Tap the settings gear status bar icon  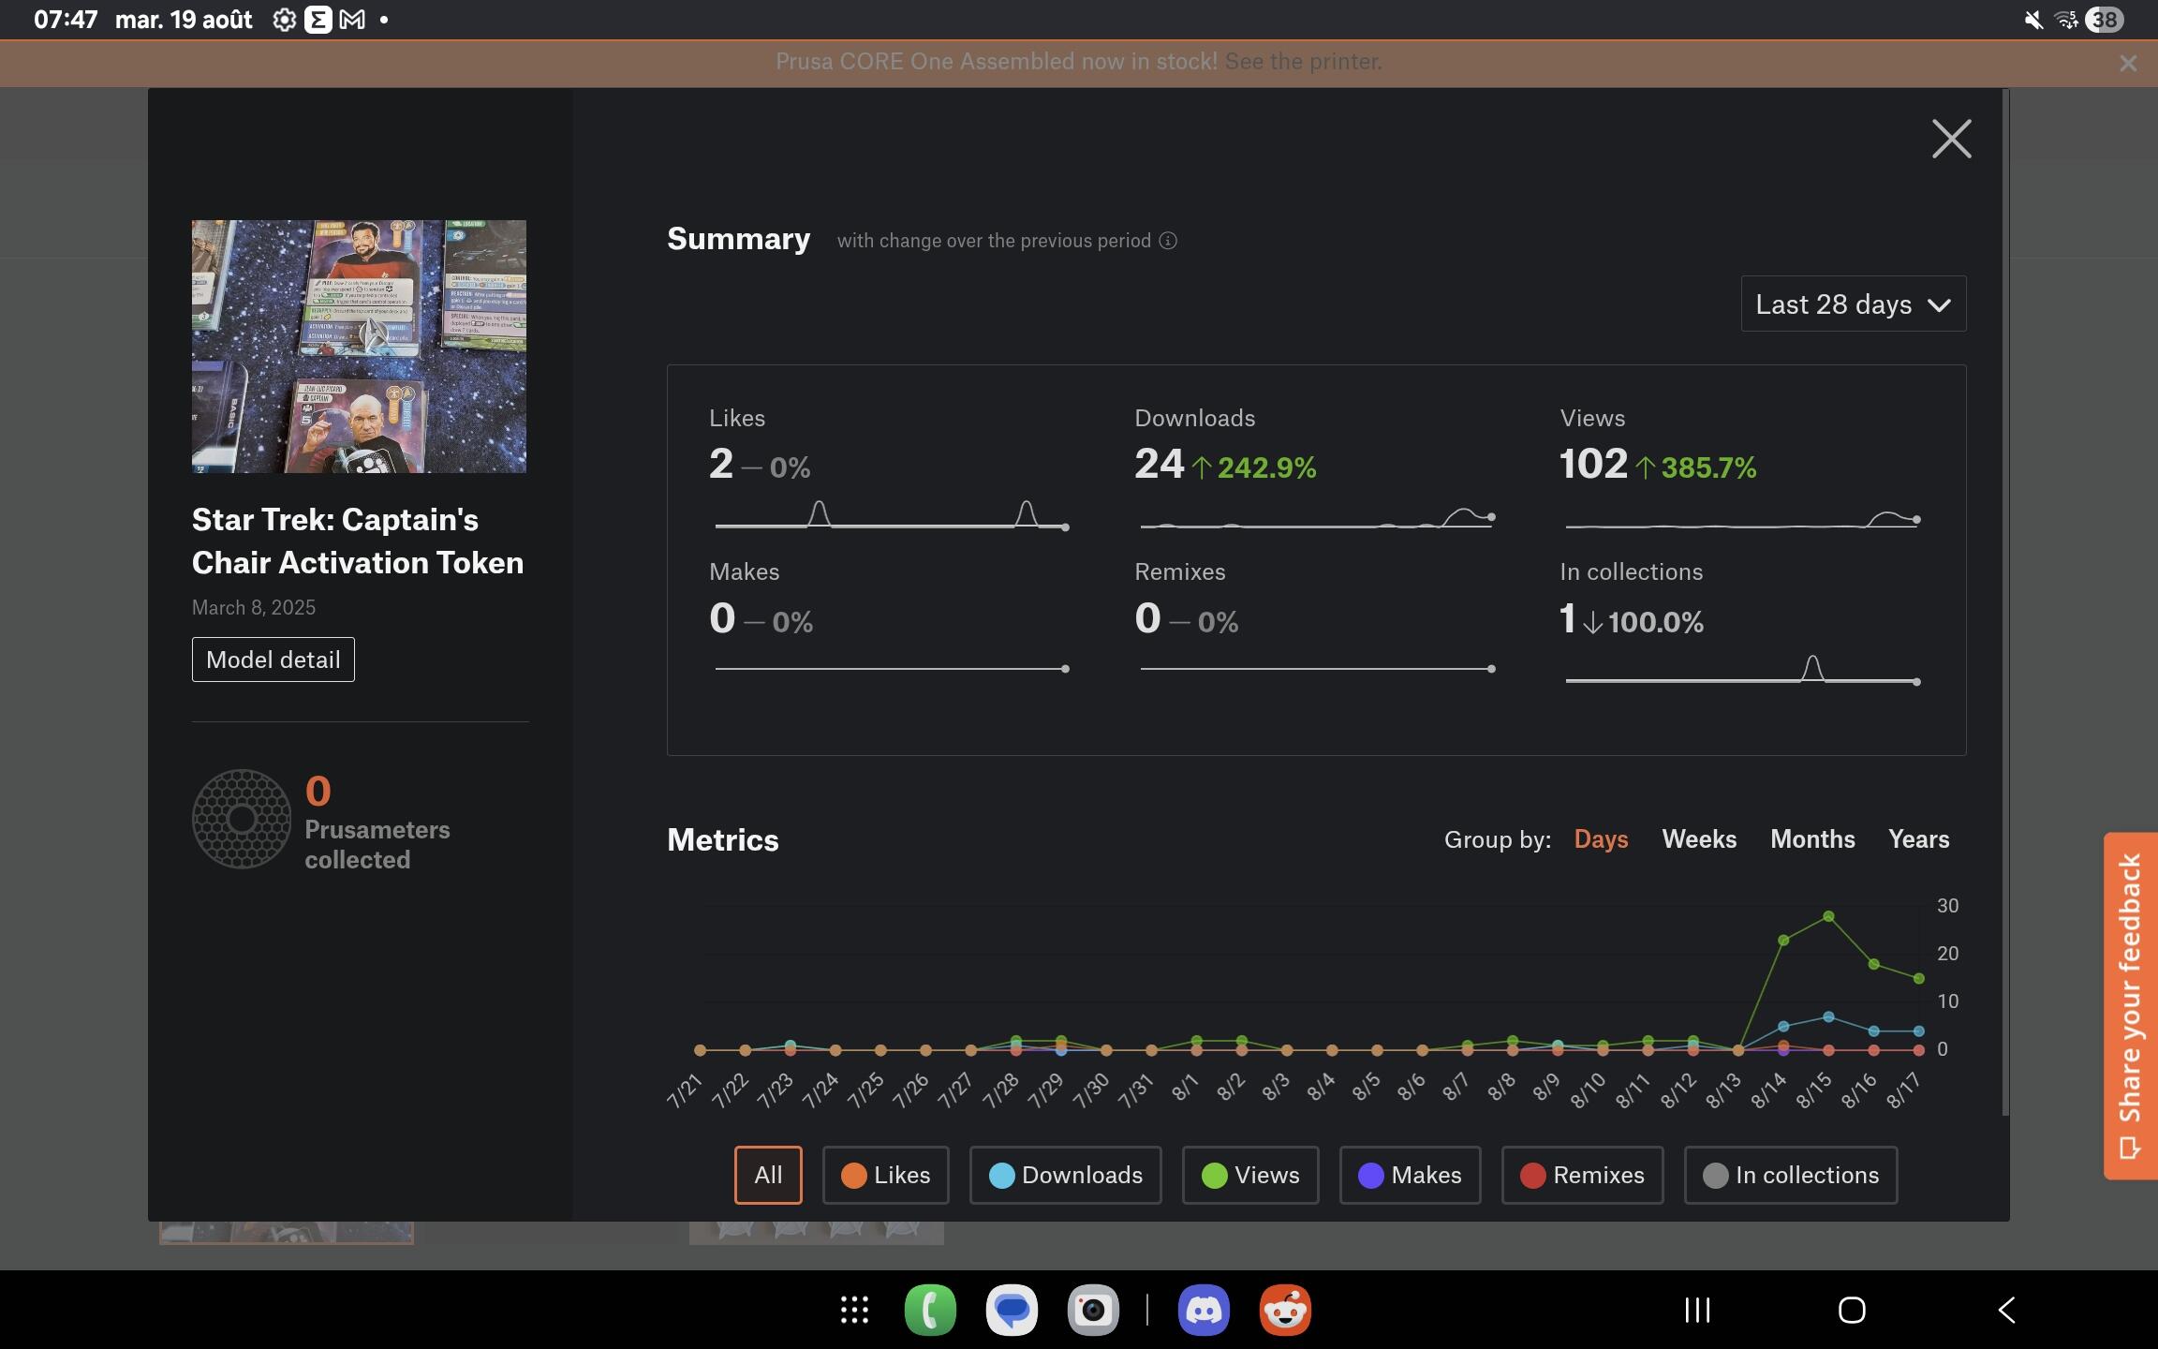[x=284, y=20]
